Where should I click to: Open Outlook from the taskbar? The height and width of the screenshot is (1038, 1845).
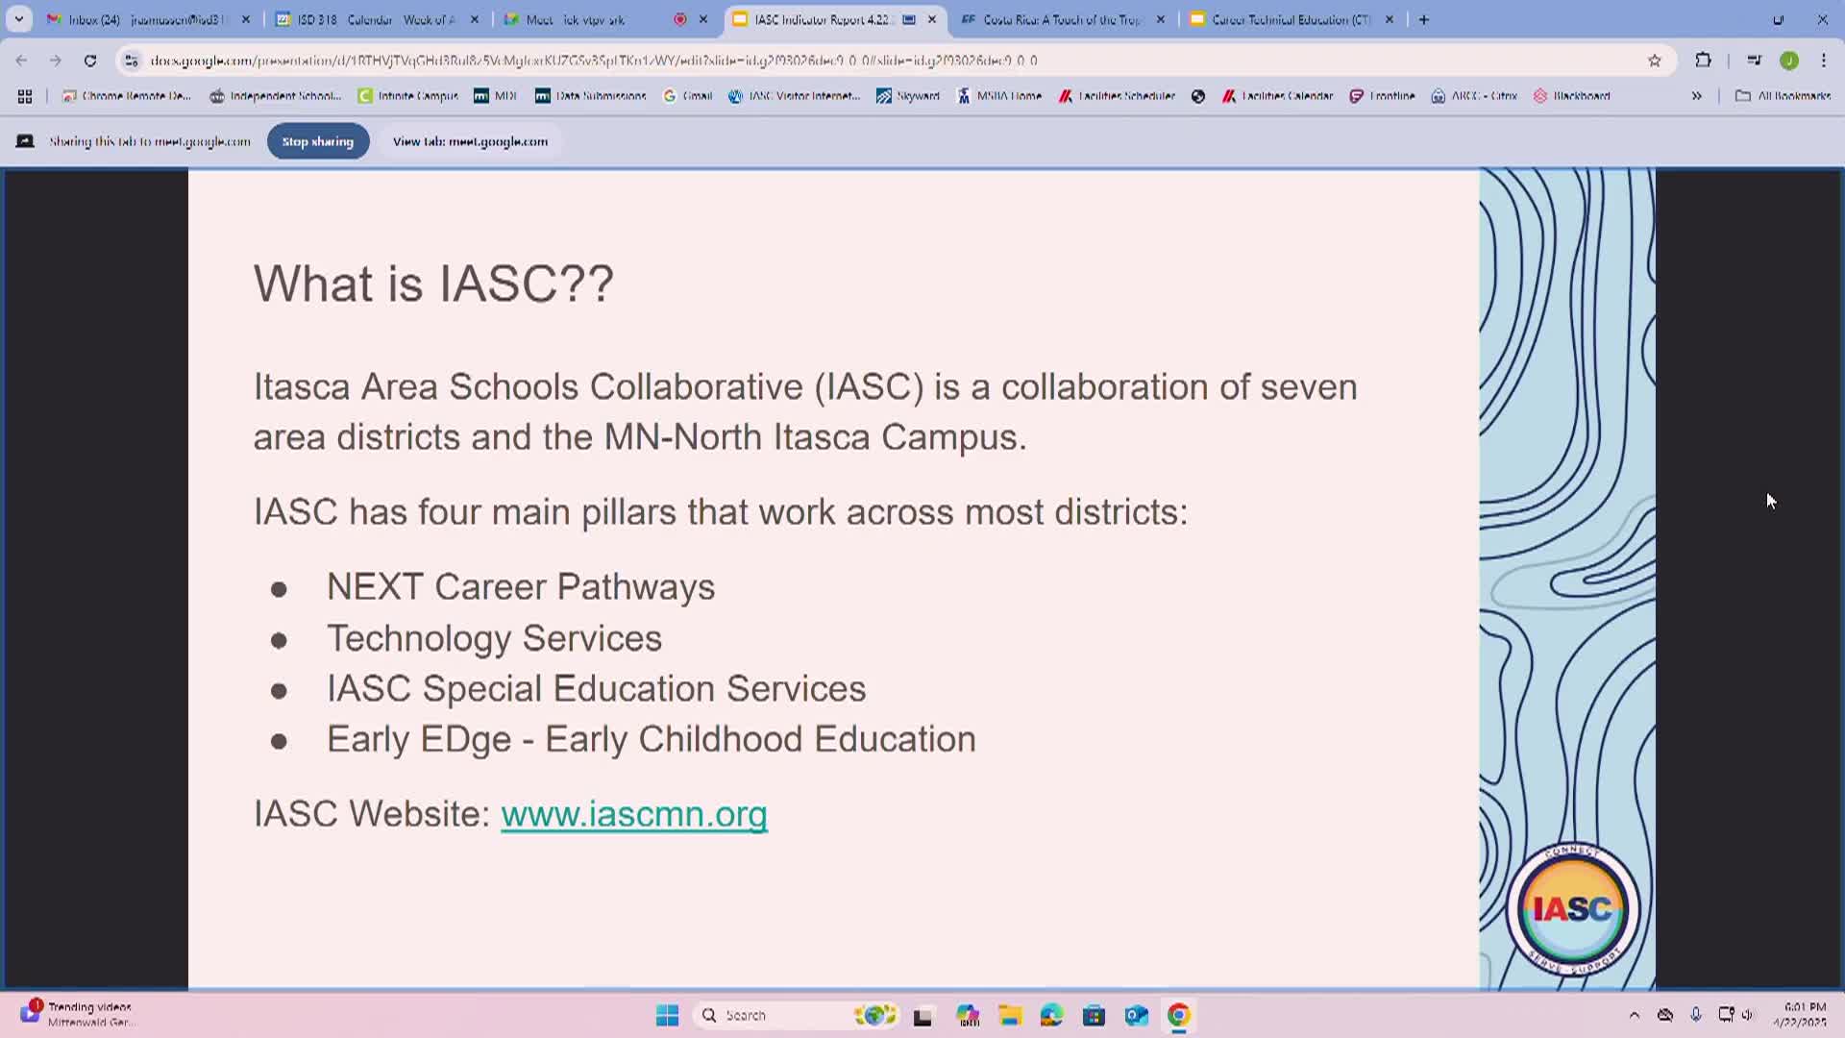(x=1136, y=1016)
